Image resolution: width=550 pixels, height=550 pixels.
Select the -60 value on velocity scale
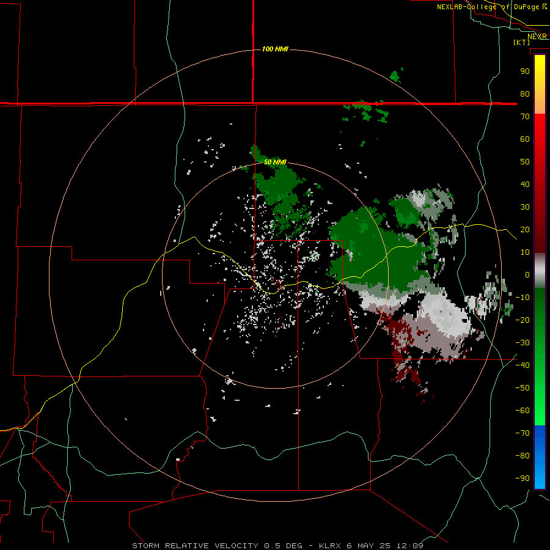point(522,411)
